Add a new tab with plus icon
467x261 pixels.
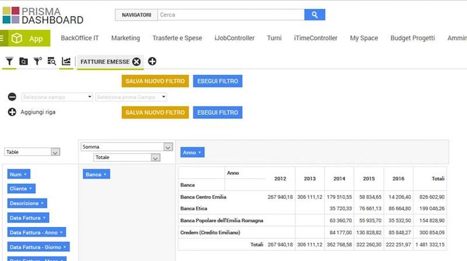click(x=152, y=61)
